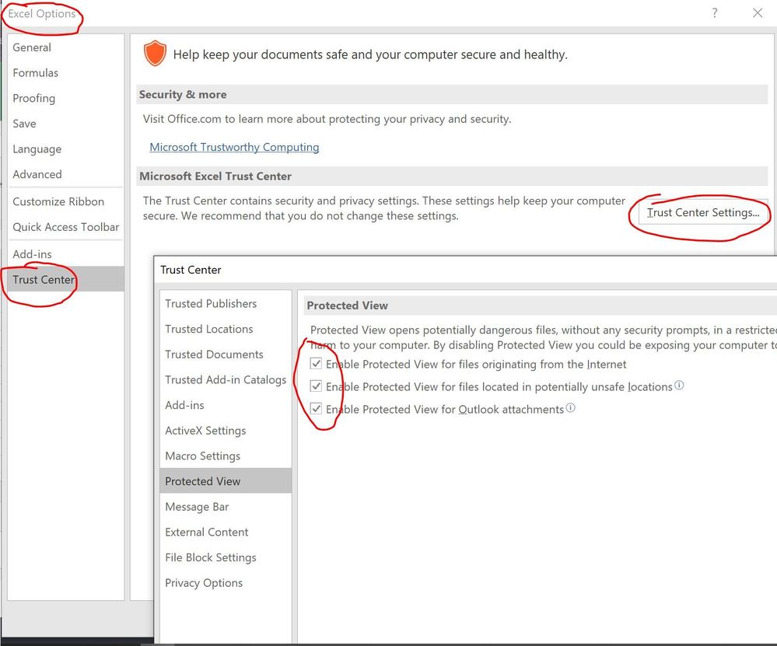Open Trusted Documents settings
The image size is (777, 646).
(x=226, y=354)
